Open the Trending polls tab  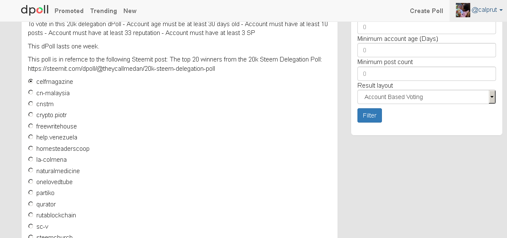pyautogui.click(x=104, y=11)
